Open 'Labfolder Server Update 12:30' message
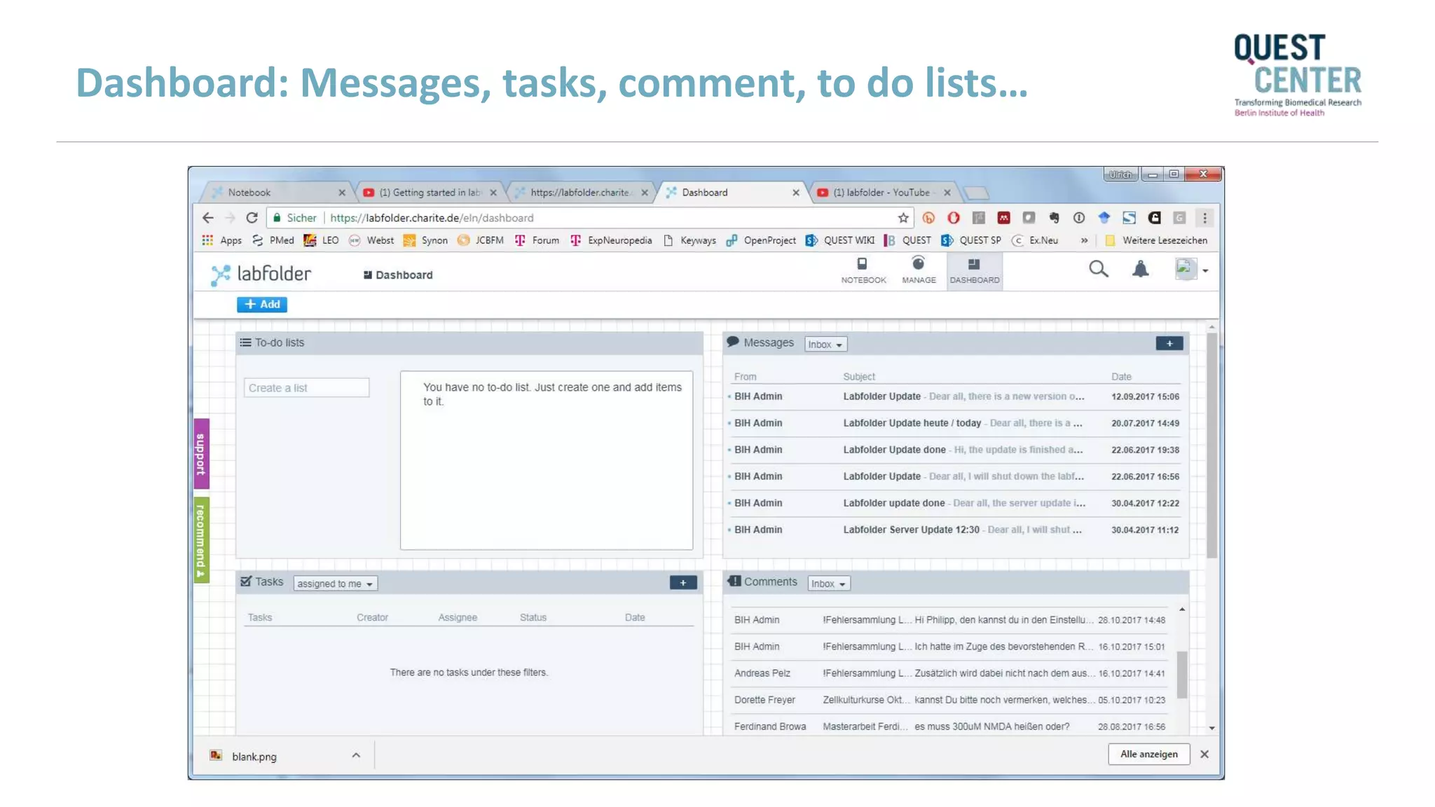Viewport: 1435px width, 807px height. (x=954, y=530)
